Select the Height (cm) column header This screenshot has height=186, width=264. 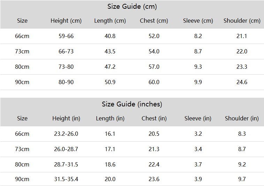(x=66, y=21)
